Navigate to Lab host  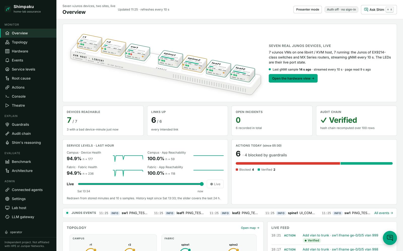tap(28, 208)
